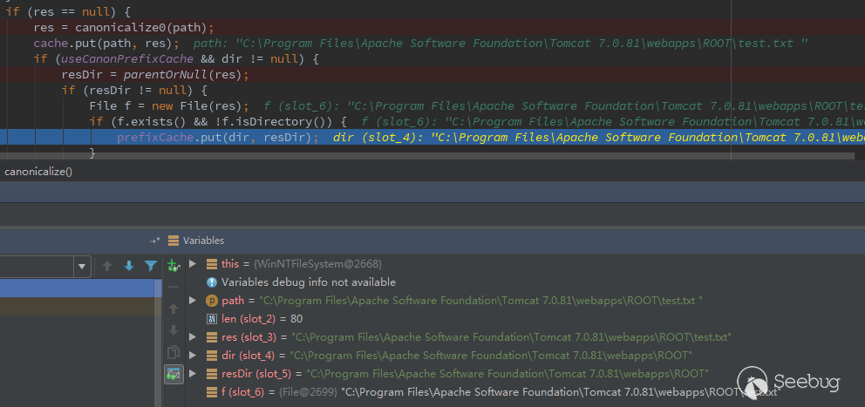
Task: Expand the res (slot_3) variable
Action: (193, 336)
